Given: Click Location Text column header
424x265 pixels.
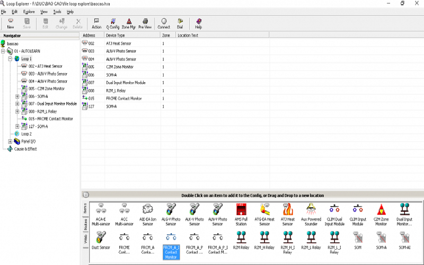Looking at the screenshot, I should tap(222, 36).
